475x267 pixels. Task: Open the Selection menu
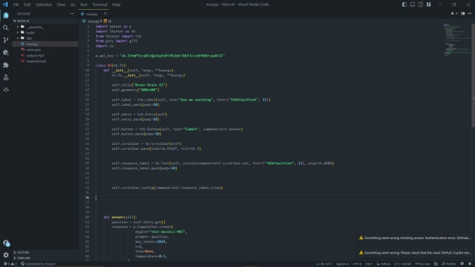(43, 5)
